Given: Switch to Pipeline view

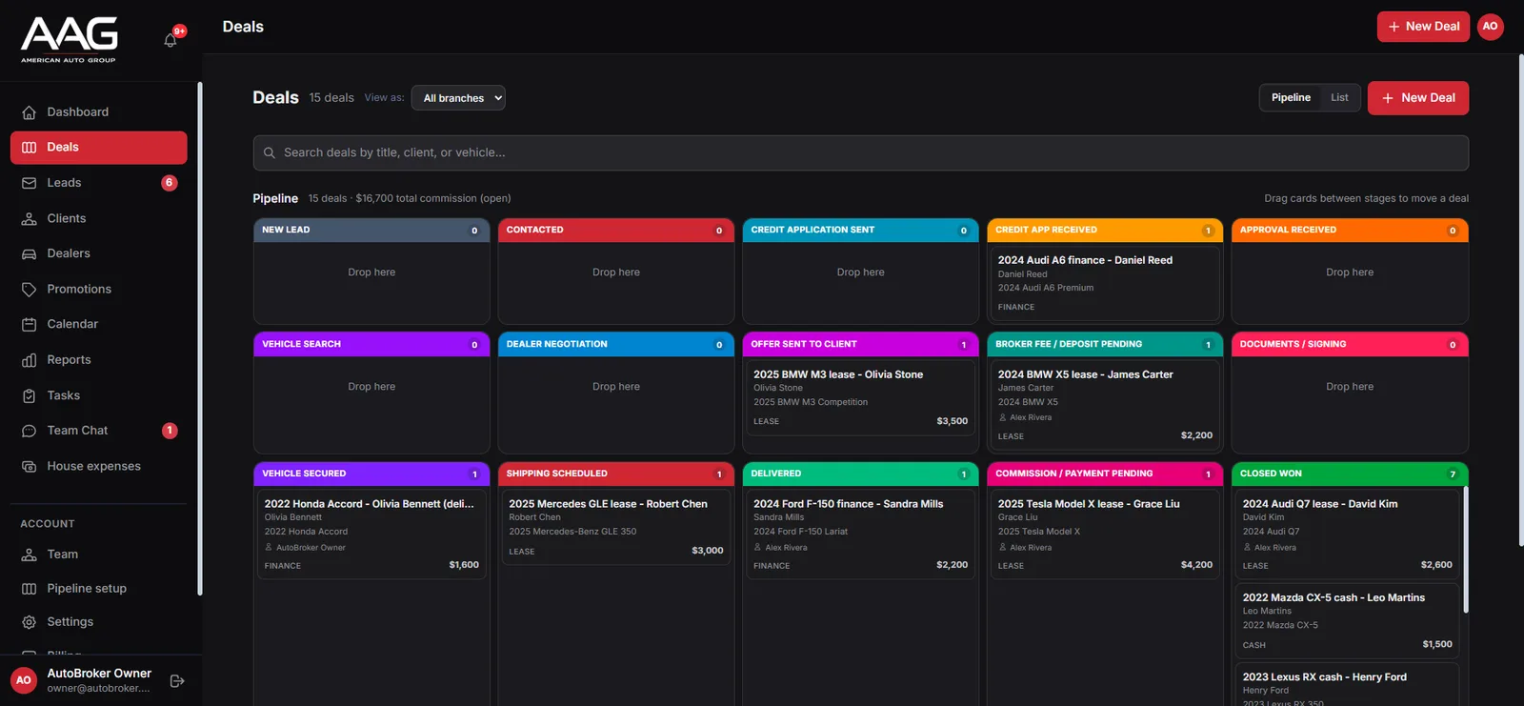Looking at the screenshot, I should click(x=1291, y=97).
